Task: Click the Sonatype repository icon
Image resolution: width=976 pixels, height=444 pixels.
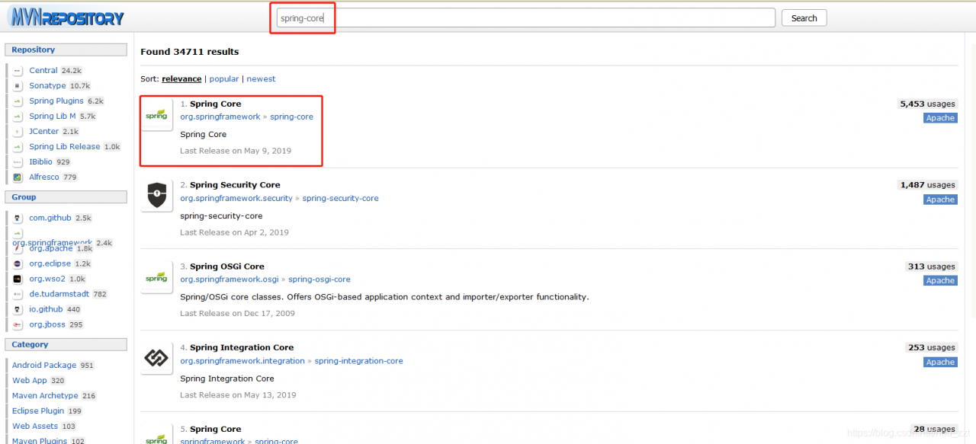Action: coord(18,86)
